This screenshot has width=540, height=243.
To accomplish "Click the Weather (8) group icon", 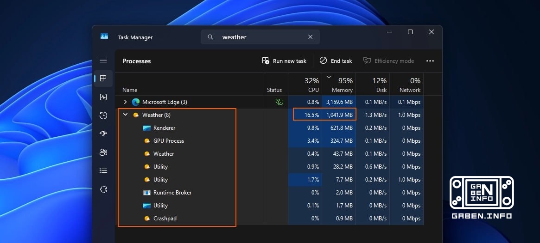I will [136, 115].
